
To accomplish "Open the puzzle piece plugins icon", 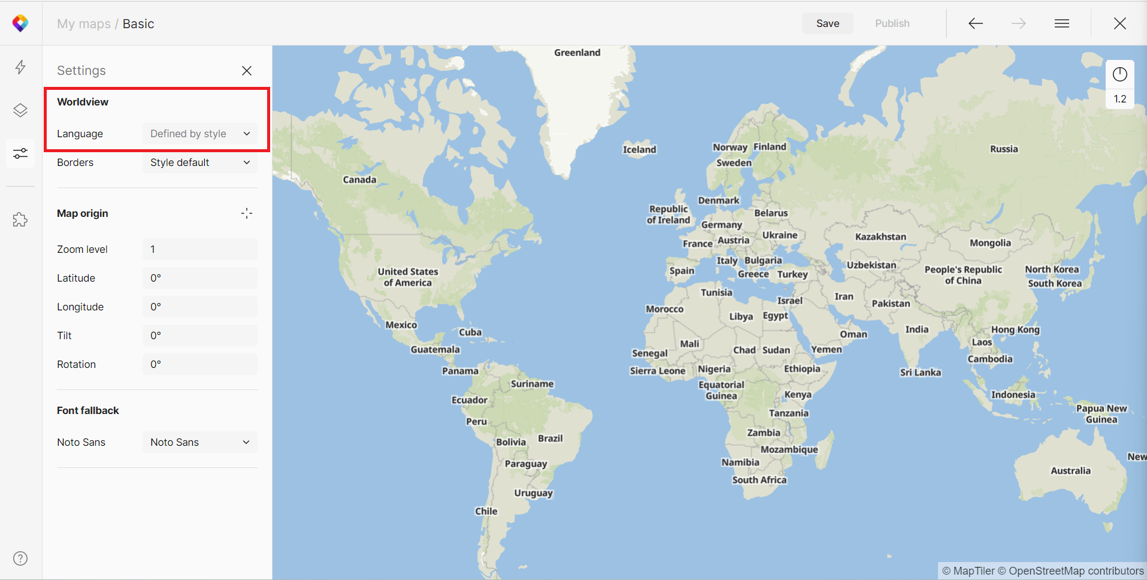I will click(20, 220).
